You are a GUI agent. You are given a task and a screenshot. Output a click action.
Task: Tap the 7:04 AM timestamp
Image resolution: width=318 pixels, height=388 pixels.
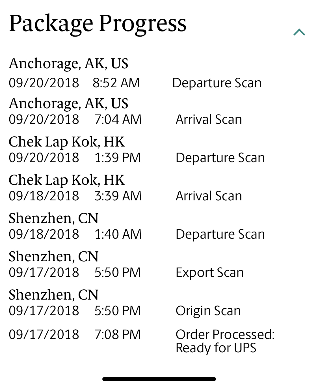coord(118,120)
